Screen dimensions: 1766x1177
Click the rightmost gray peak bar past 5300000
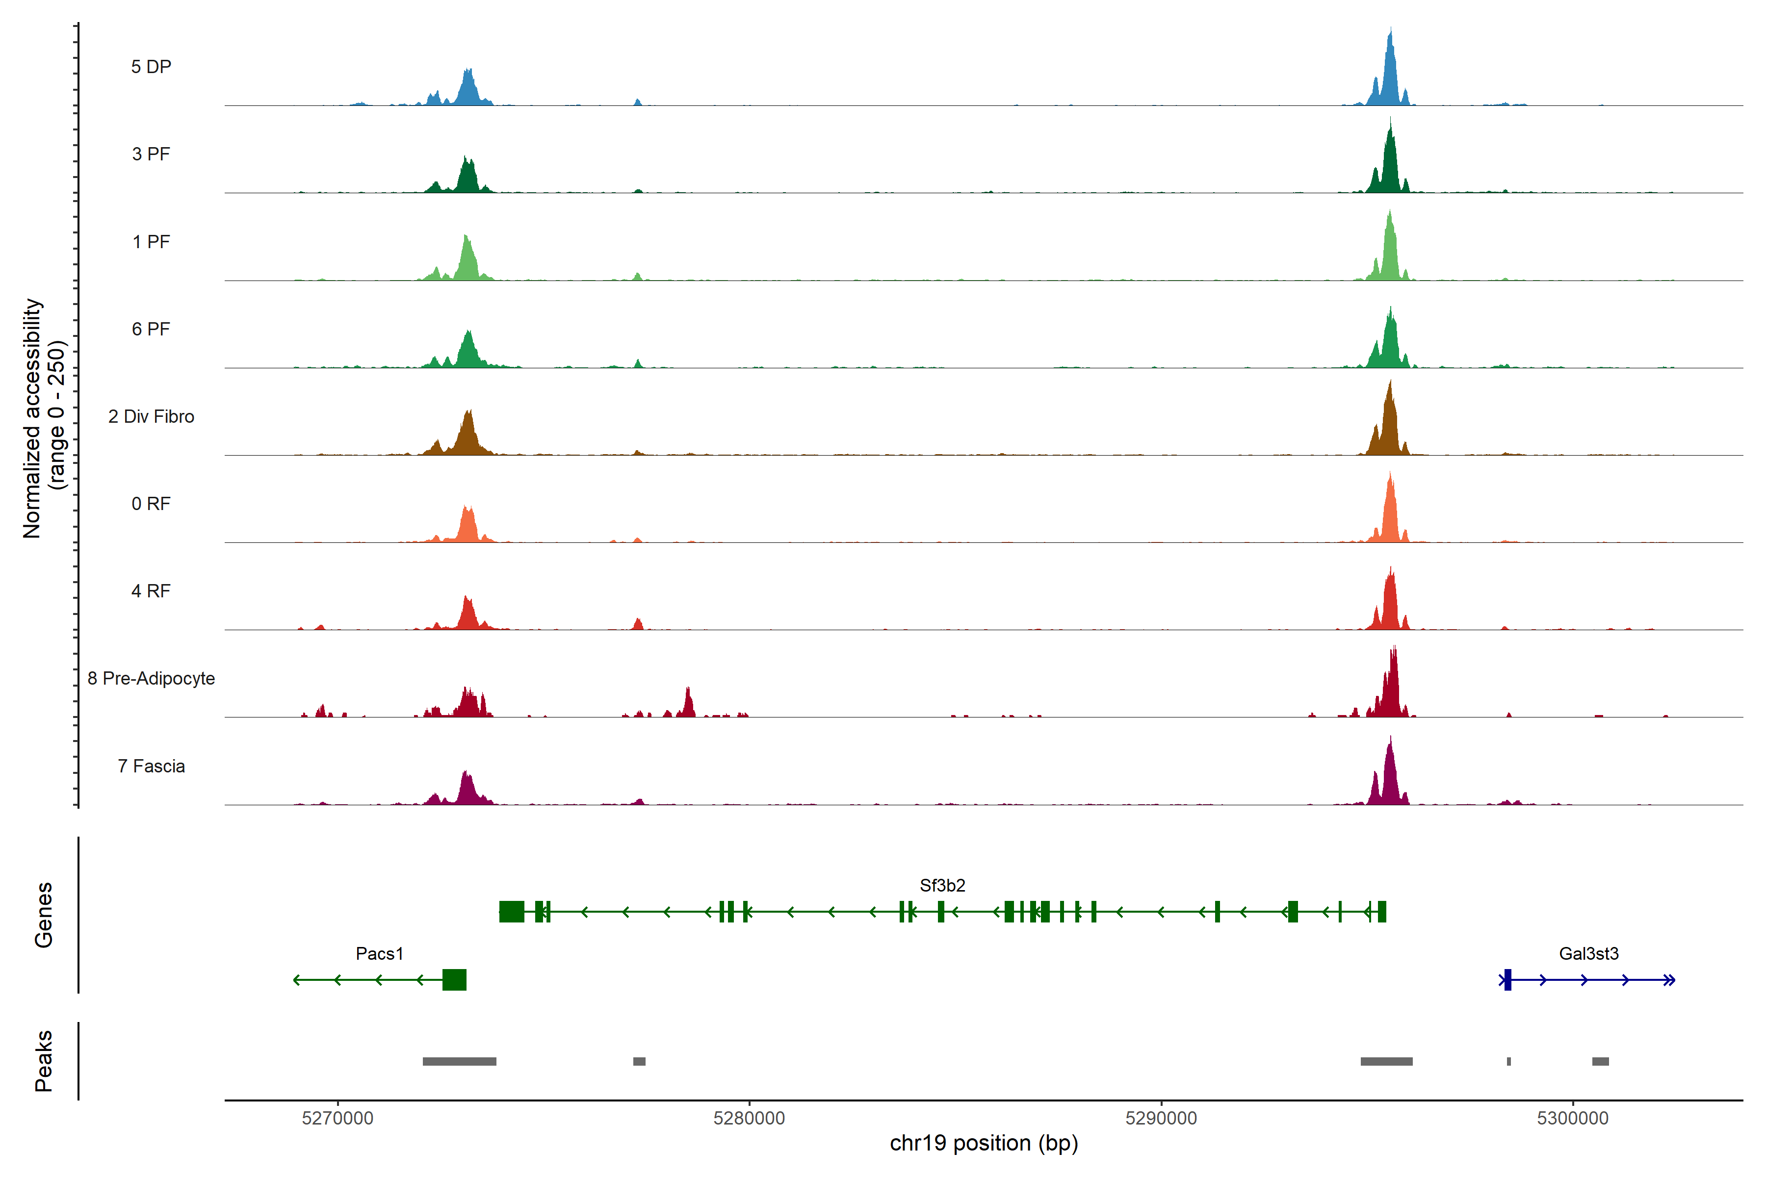coord(1600,1061)
